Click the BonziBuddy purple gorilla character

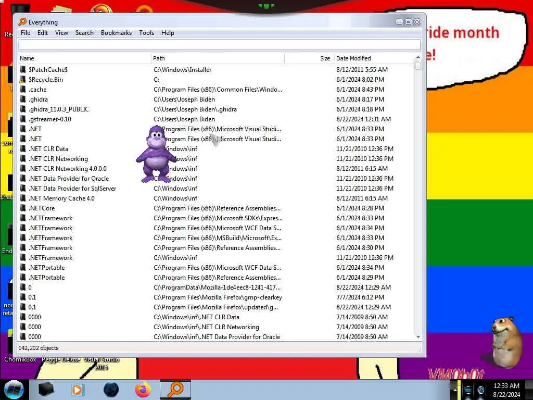tap(156, 154)
